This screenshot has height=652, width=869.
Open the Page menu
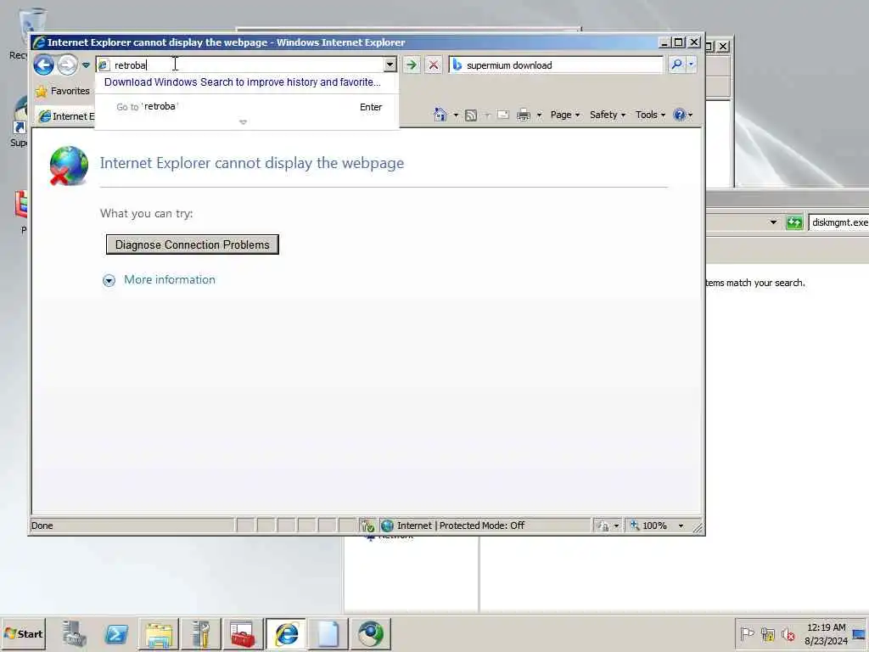tap(564, 115)
